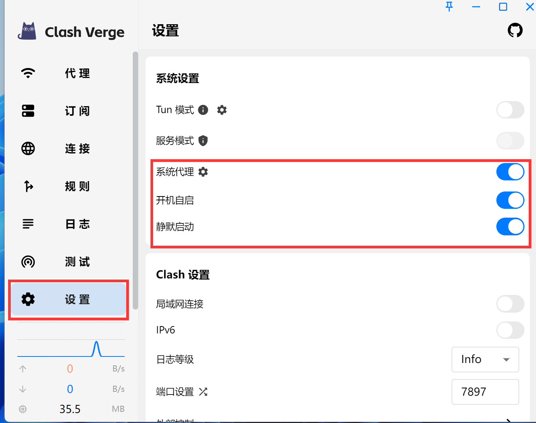Enable the Tun mode switch
Screen dimensions: 536x423
[x=510, y=110]
